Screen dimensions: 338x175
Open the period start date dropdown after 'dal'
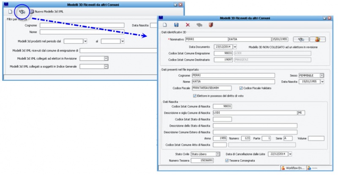coord(85,41)
